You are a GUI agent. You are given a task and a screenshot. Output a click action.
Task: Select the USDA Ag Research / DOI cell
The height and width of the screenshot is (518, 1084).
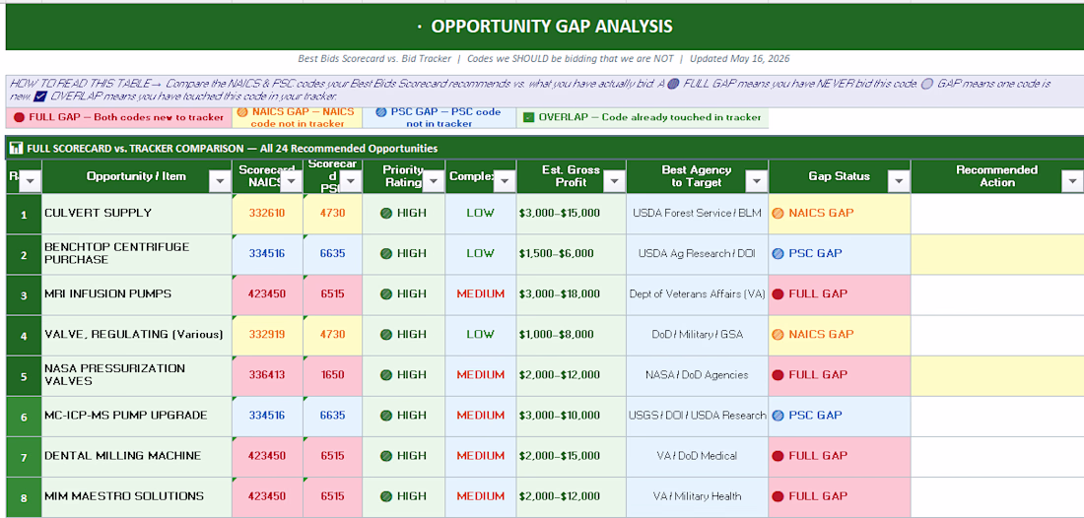[698, 254]
